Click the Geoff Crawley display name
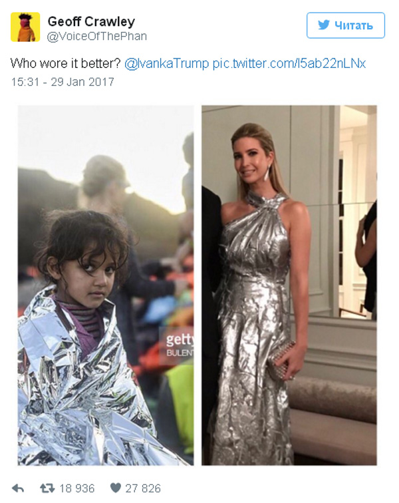 [x=91, y=21]
